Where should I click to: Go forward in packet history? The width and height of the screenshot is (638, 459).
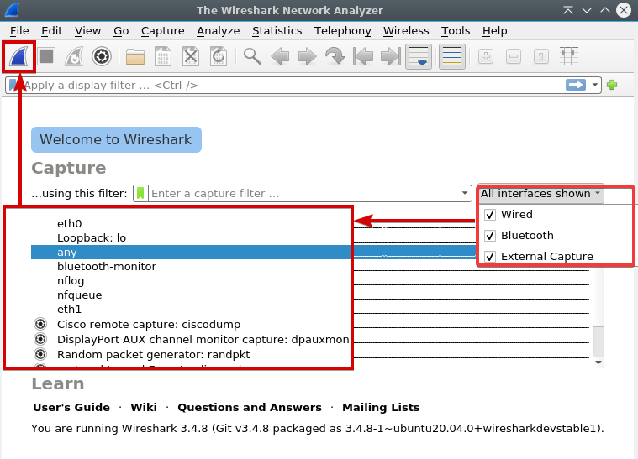pos(307,56)
